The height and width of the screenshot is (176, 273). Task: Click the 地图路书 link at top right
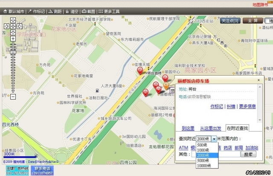click(x=260, y=5)
